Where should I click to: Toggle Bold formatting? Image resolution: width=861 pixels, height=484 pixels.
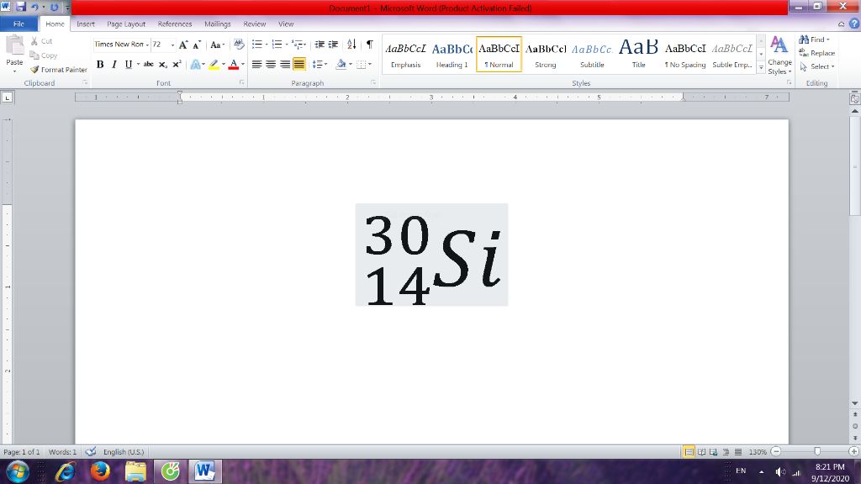tap(100, 65)
